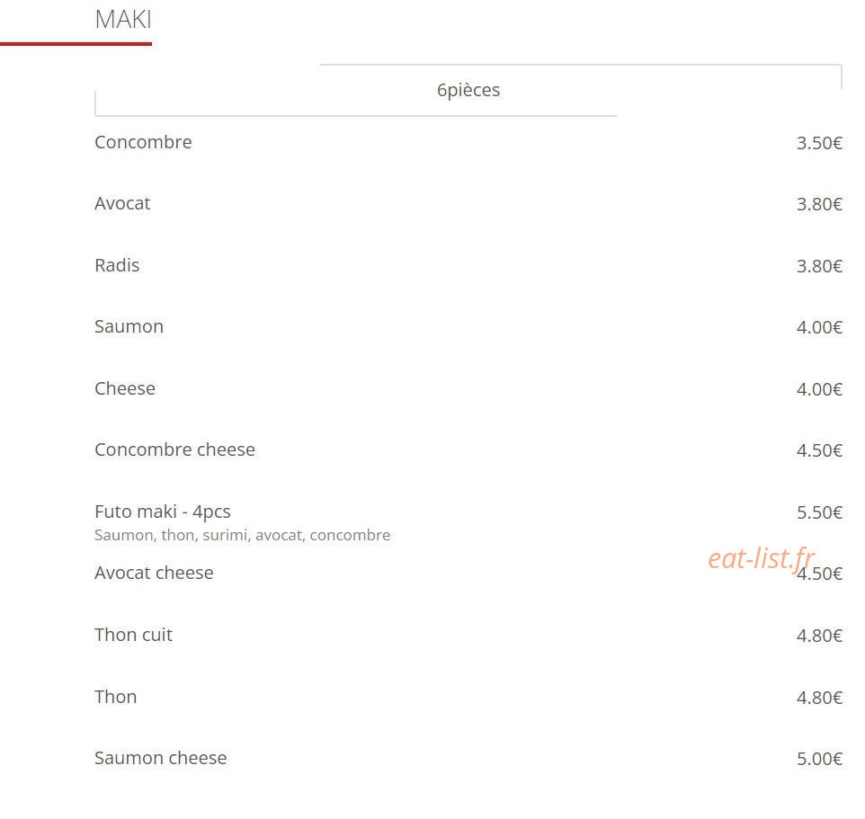
Task: Choose the Avocat cheese item
Action: click(x=154, y=573)
